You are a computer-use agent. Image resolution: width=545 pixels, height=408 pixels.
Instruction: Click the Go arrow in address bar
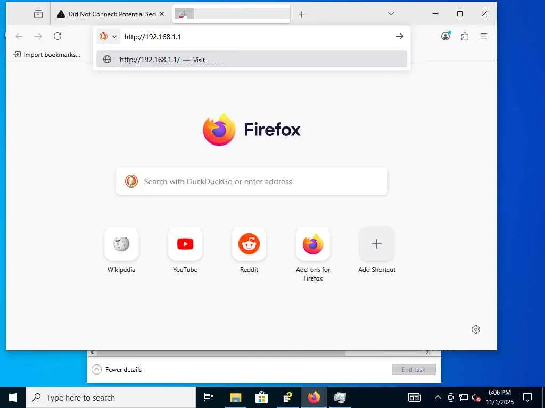pyautogui.click(x=399, y=37)
